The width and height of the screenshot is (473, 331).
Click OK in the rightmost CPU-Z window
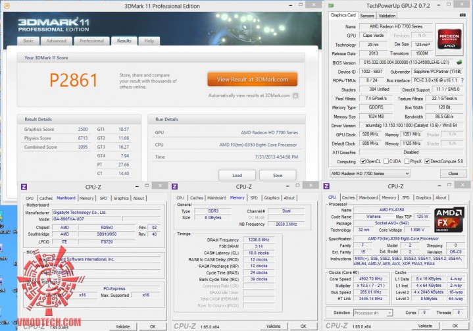coord(455,326)
